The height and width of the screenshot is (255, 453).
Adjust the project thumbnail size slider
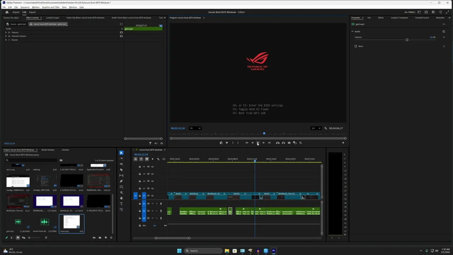pos(29,238)
